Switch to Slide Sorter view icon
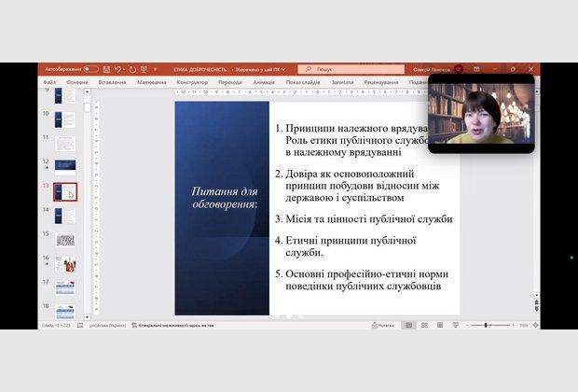This screenshot has height=392, width=578. click(x=425, y=325)
